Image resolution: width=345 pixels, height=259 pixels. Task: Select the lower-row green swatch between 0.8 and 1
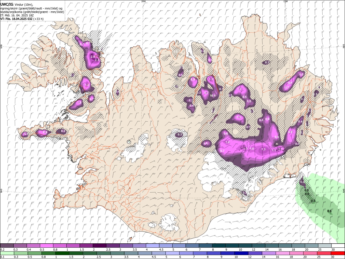pyautogui.click(x=48, y=253)
